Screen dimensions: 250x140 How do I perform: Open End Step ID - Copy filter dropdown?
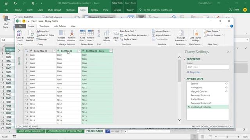coord(111,51)
